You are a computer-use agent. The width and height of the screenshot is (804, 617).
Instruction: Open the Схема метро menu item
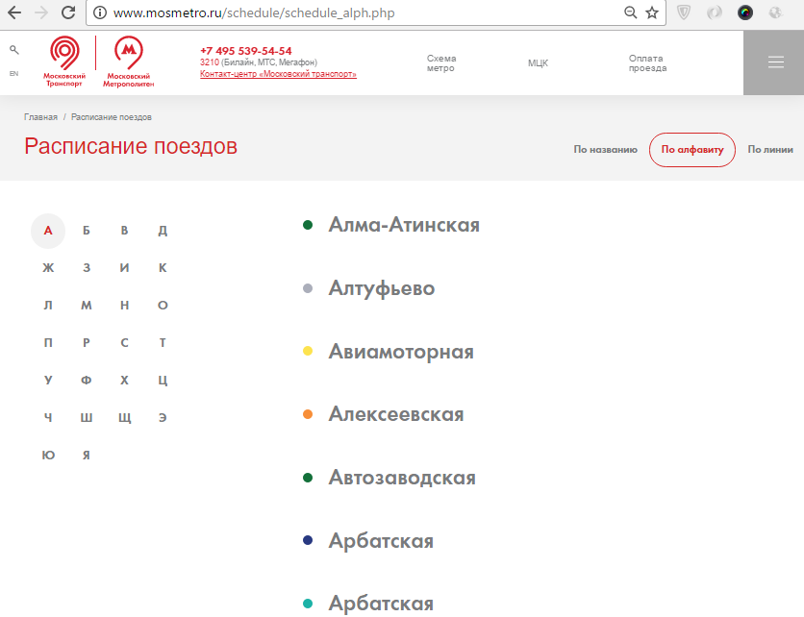(441, 63)
